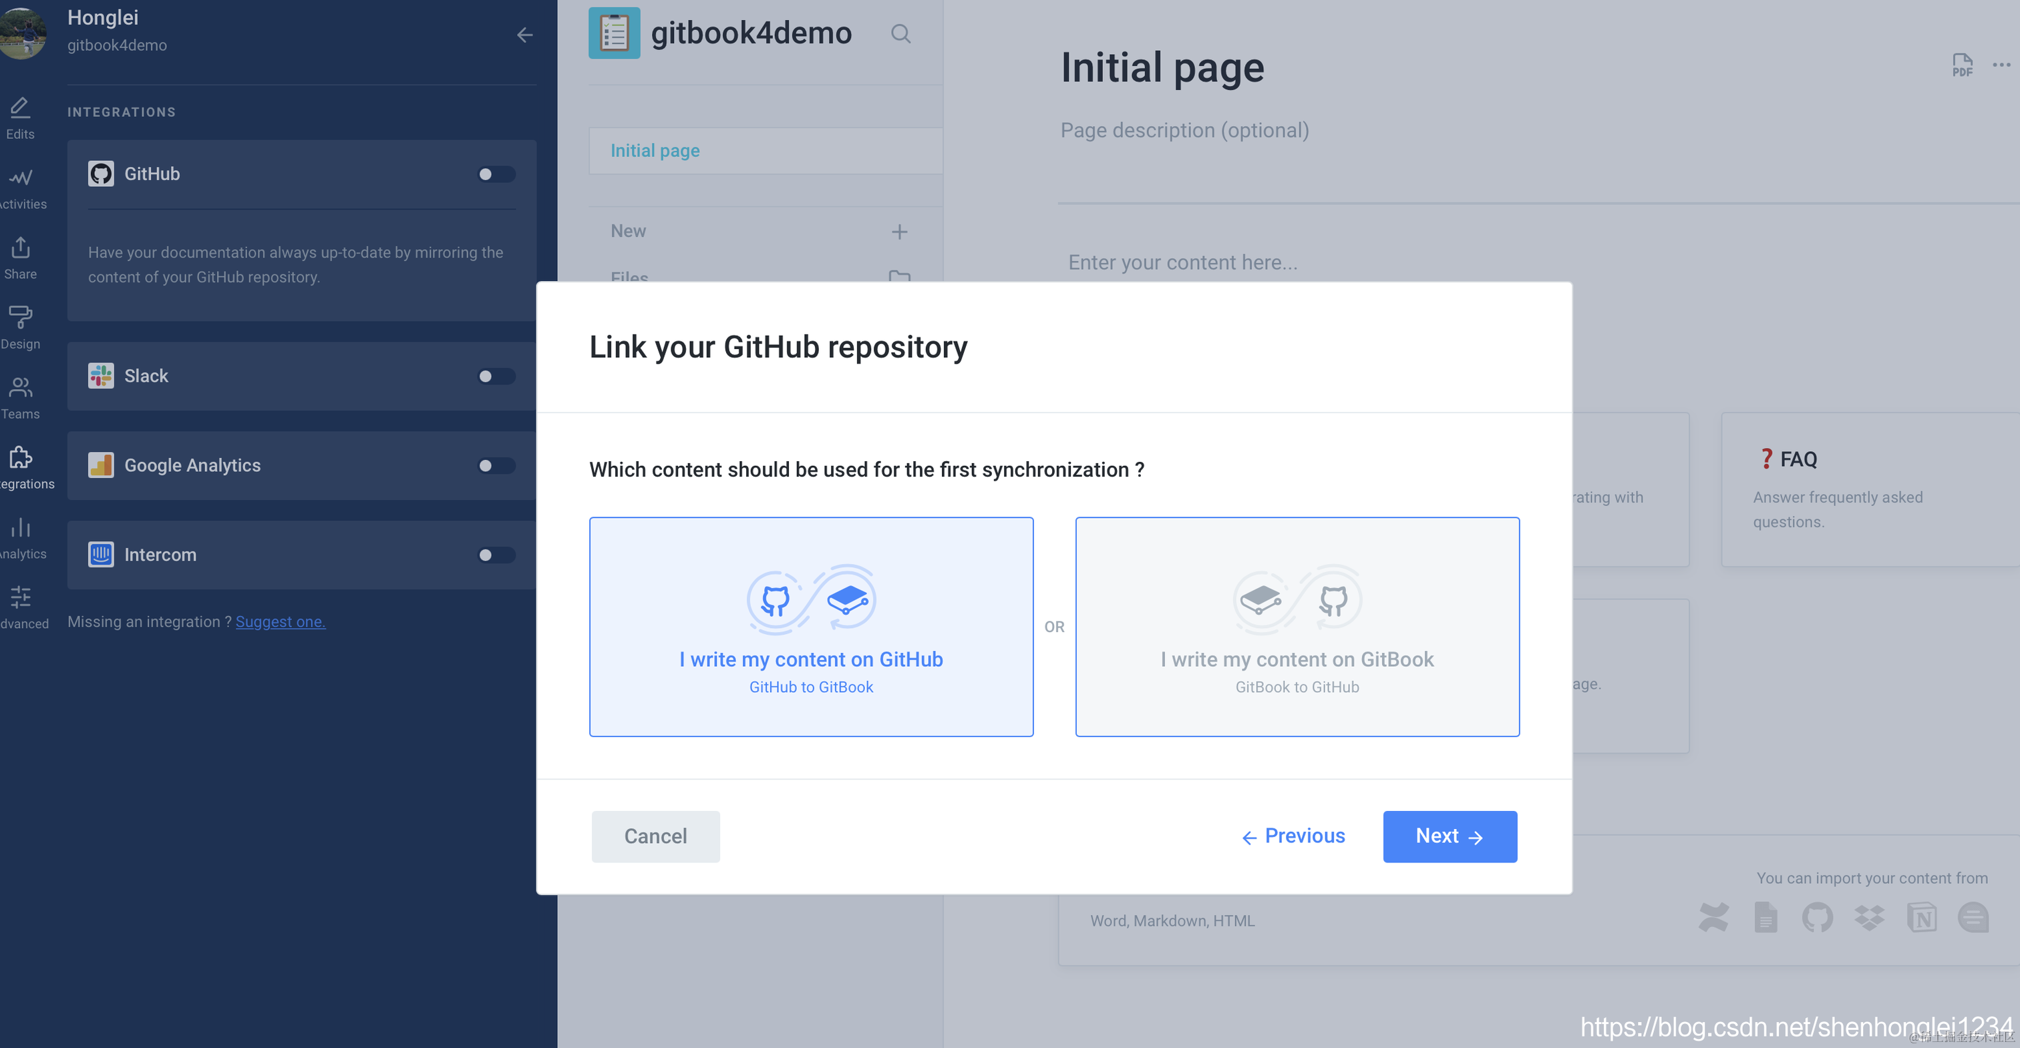Enable the Google Analytics toggle
The height and width of the screenshot is (1048, 2020).
496,466
